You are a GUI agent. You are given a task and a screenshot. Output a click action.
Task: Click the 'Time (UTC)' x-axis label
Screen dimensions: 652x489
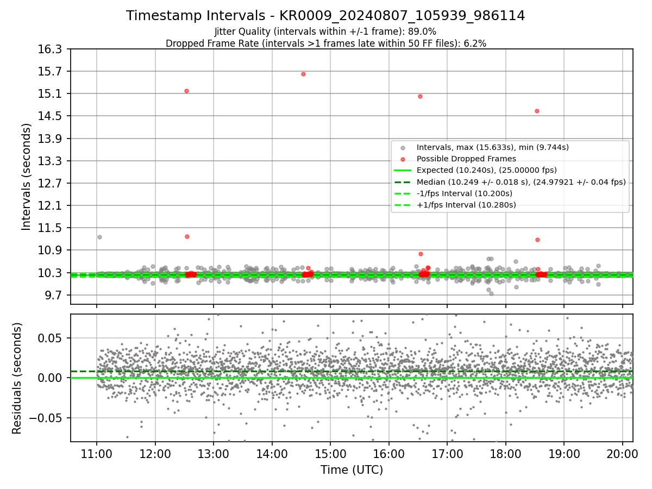click(352, 470)
